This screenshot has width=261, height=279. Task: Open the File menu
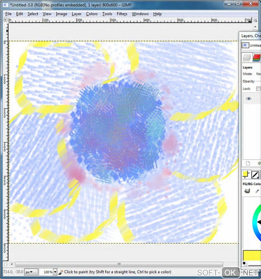coord(8,14)
